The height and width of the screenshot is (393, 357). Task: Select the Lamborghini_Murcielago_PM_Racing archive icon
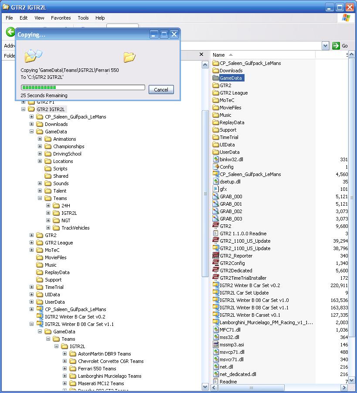216,322
